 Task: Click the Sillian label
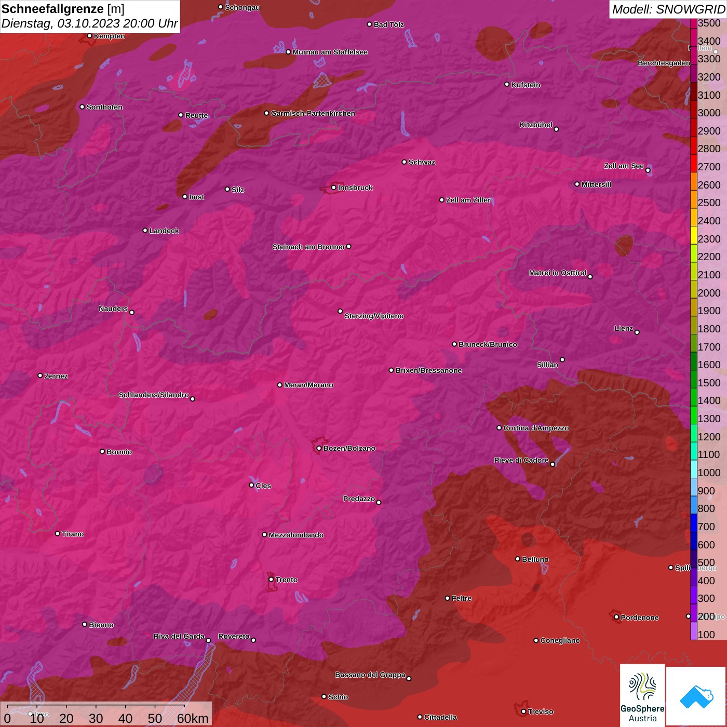547,365
